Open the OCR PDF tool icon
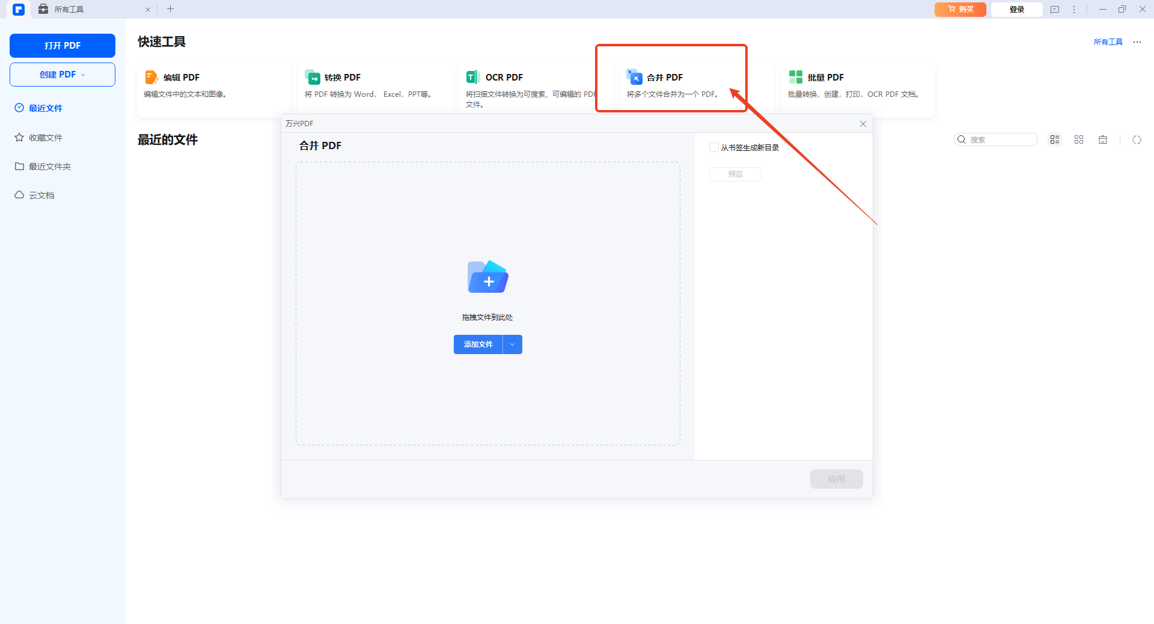The width and height of the screenshot is (1154, 624). click(x=472, y=77)
